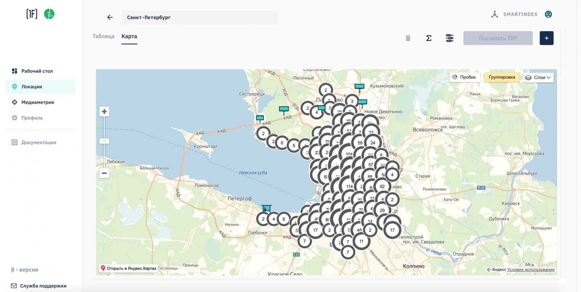Click the Ломоносов label on the map
Viewport: 581px width, 292px height.
[x=207, y=185]
